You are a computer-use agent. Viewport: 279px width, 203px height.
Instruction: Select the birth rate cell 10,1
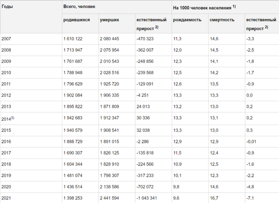point(177,176)
